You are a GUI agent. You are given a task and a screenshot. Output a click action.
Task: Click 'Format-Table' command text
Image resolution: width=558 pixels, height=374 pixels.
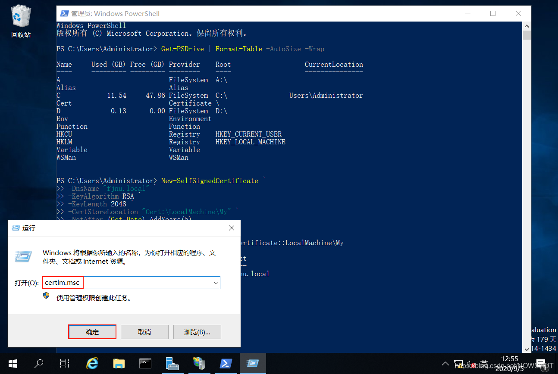point(239,49)
